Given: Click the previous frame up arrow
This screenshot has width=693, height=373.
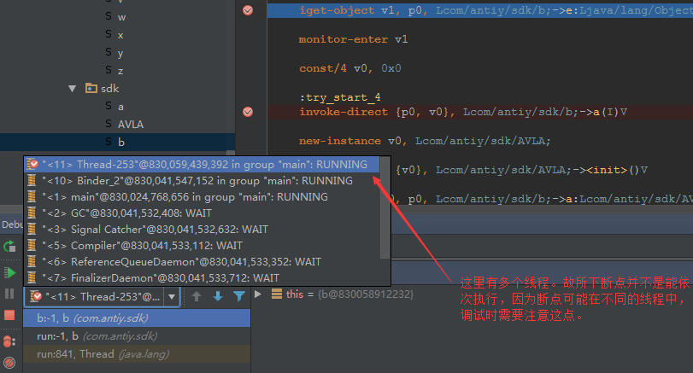Looking at the screenshot, I should tap(196, 296).
